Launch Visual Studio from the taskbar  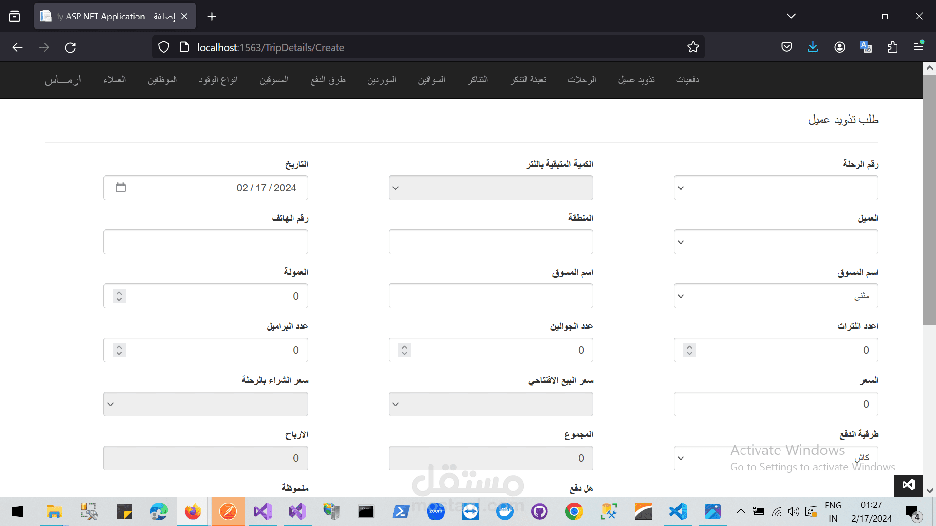coord(262,511)
